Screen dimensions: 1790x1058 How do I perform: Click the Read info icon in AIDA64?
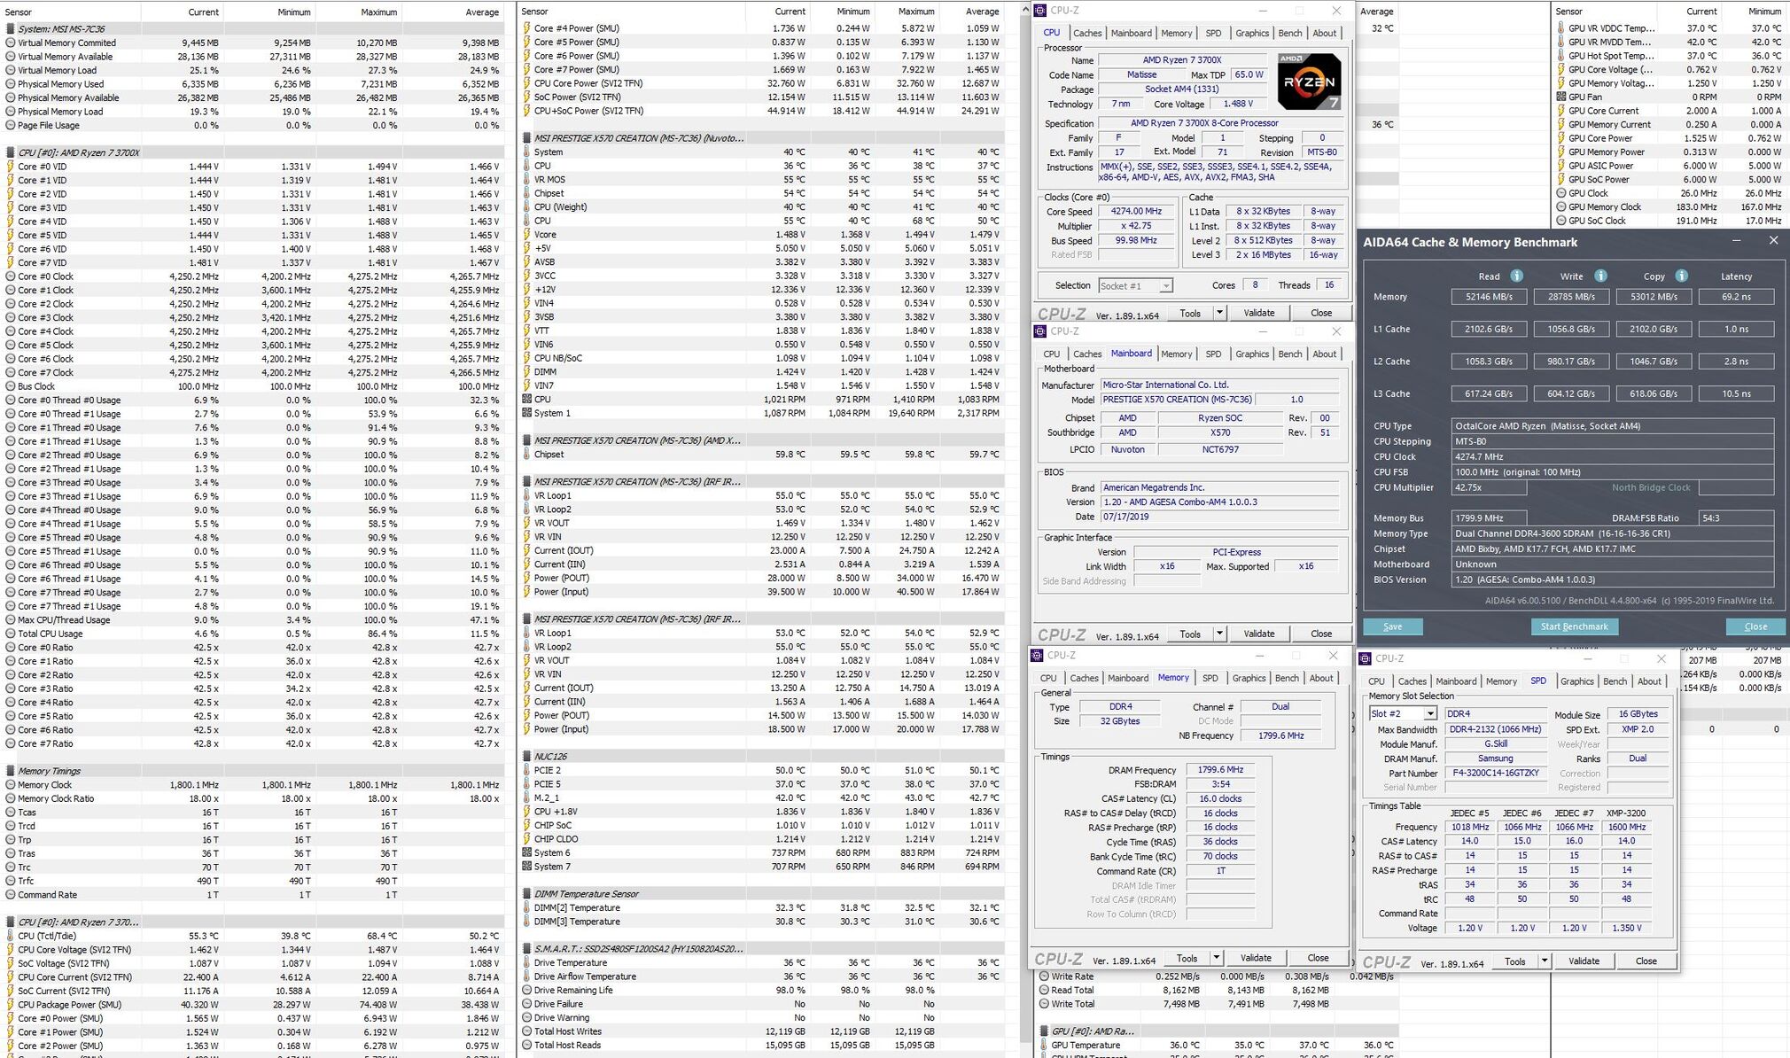[x=1516, y=276]
